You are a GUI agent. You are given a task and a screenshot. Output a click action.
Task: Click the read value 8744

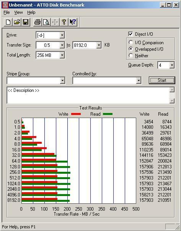click(167, 122)
